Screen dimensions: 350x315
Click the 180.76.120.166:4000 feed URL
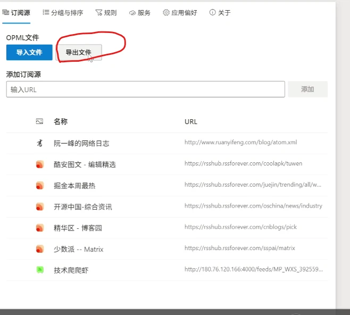pyautogui.click(x=254, y=269)
